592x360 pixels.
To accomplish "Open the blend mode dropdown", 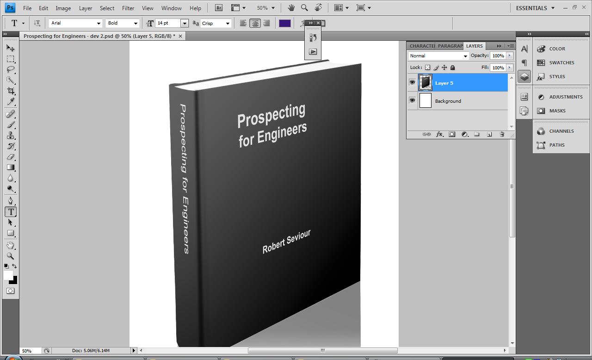I will (x=464, y=56).
